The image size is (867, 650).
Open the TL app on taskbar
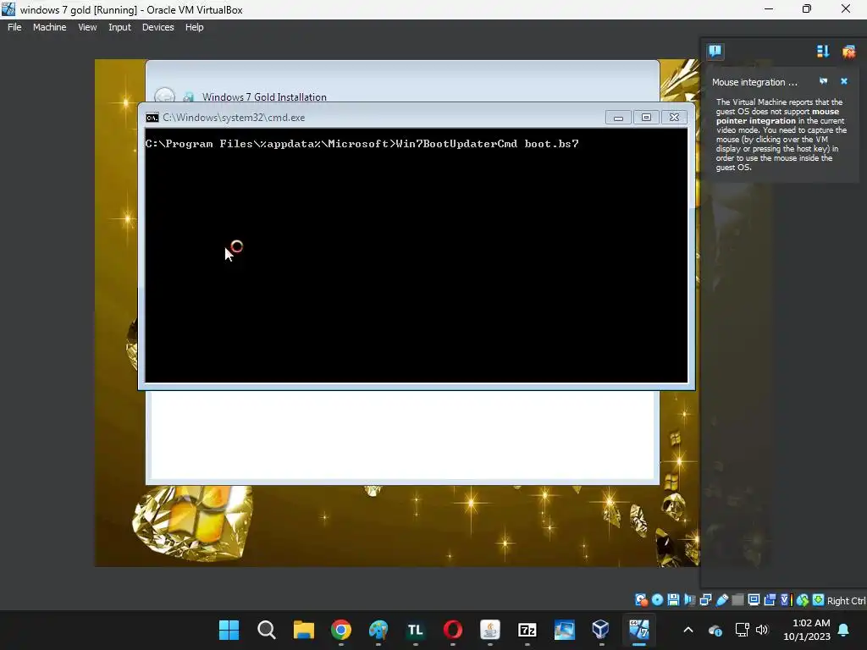pos(415,630)
